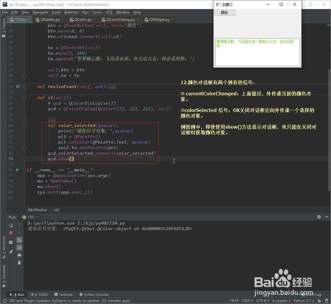The image size is (331, 304).
Task: Open the Project tool window sidebar
Action: [x=4, y=28]
